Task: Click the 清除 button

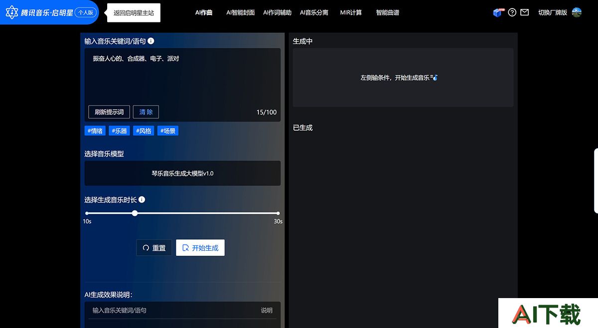Action: (x=146, y=112)
